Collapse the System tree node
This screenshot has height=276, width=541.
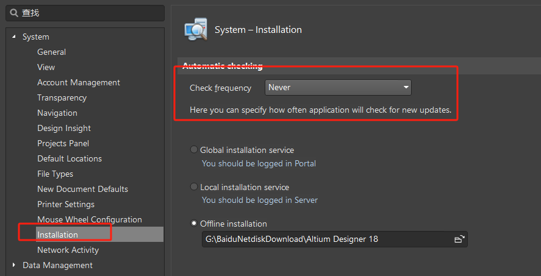click(x=14, y=37)
